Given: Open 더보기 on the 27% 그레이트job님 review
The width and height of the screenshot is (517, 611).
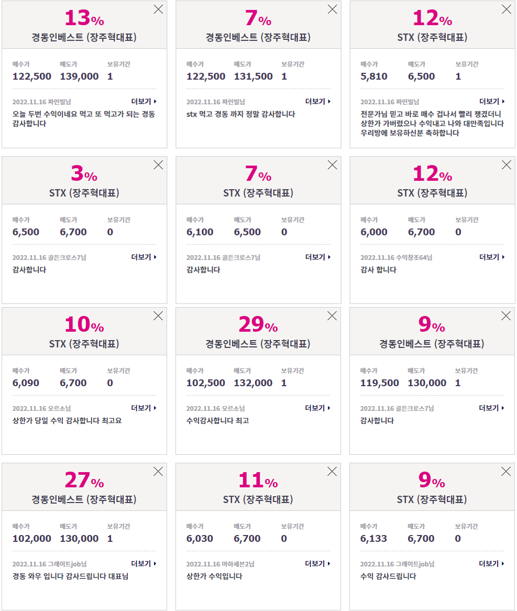Looking at the screenshot, I should [x=144, y=563].
